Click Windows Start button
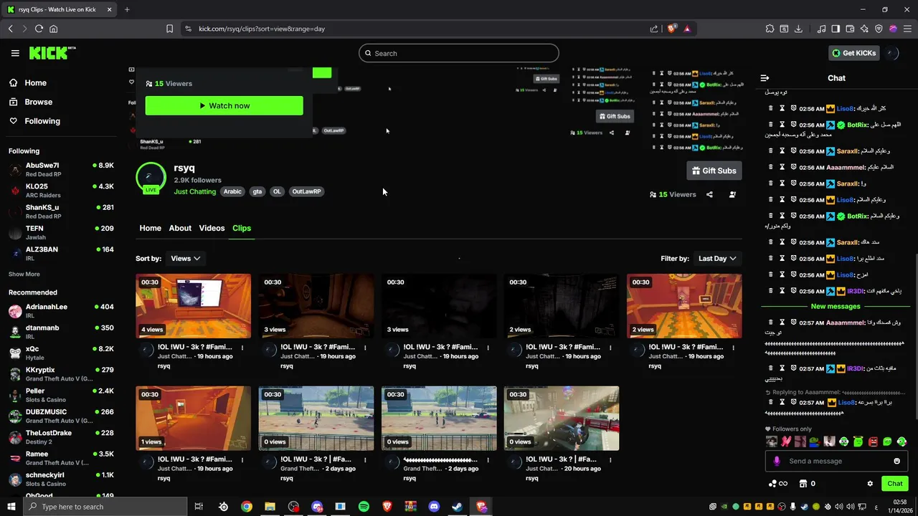918x516 pixels. tap(11, 507)
